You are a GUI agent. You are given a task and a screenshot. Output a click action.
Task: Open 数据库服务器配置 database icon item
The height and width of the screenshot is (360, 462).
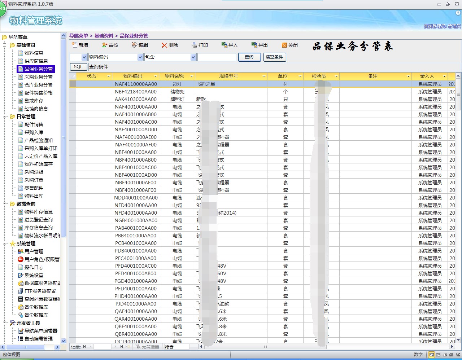click(21, 283)
